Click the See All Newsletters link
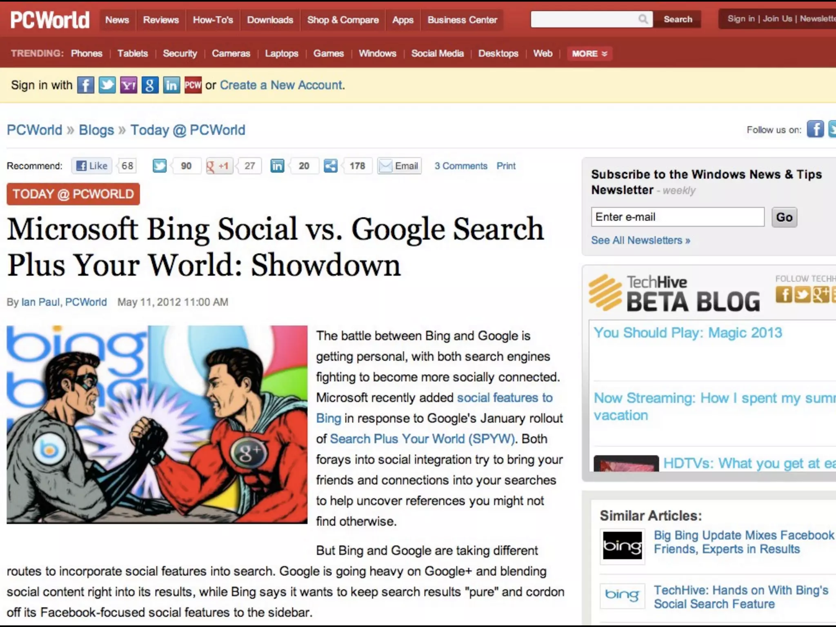836x627 pixels. tap(640, 240)
